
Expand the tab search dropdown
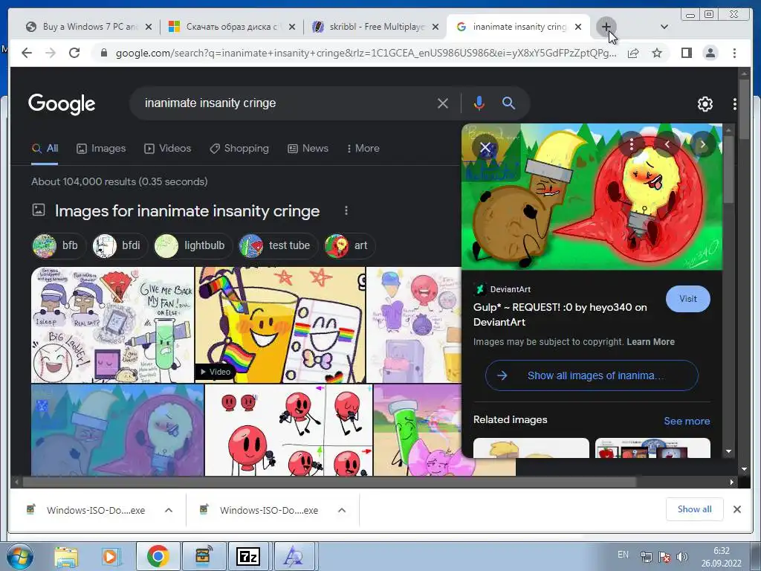[664, 27]
